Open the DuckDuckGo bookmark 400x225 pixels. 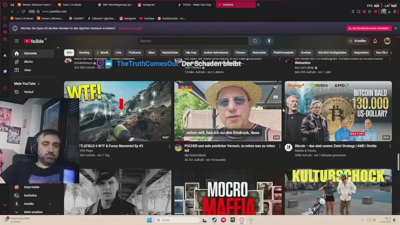[172, 18]
